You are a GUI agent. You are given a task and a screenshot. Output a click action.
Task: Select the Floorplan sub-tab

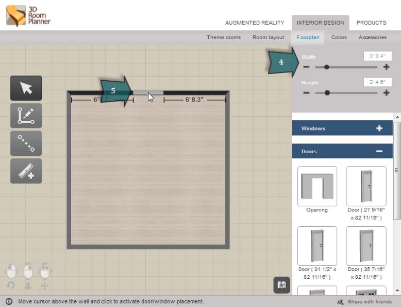coord(308,37)
